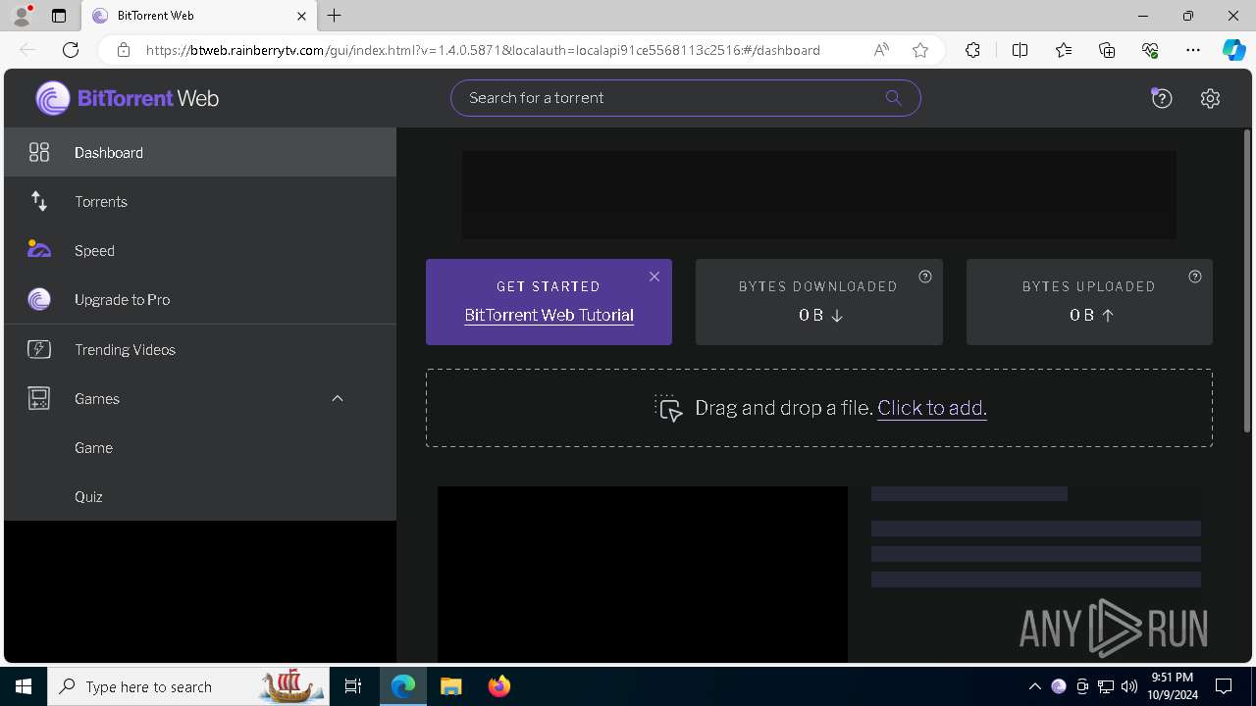Launch Firefox from the taskbar
This screenshot has width=1256, height=706.
499,686
